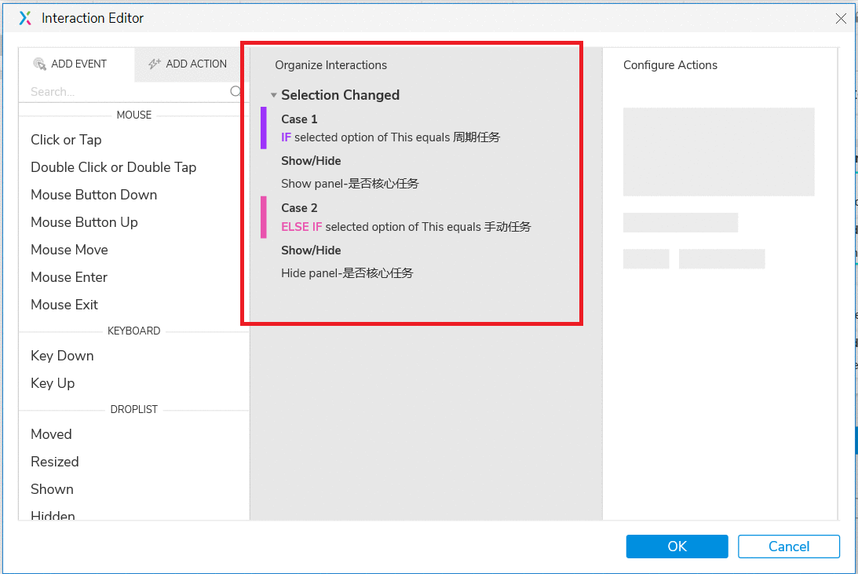Screen dimensions: 858x574
Task: Click the purple Case 1 color bar
Action: click(264, 128)
